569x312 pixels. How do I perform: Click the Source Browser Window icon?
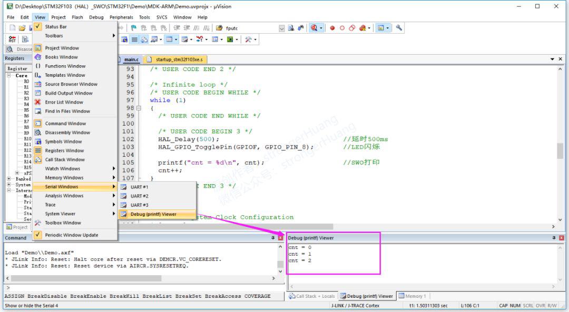pos(38,84)
